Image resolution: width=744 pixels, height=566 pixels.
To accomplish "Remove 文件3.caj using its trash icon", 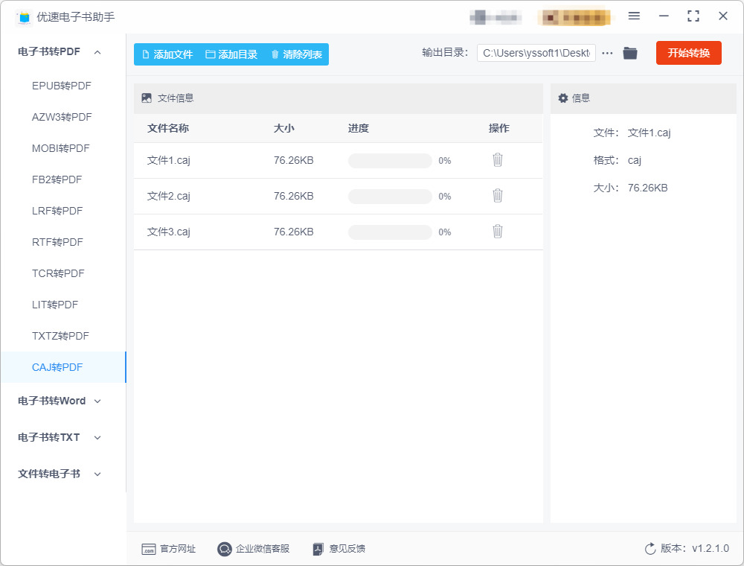I will coord(497,232).
